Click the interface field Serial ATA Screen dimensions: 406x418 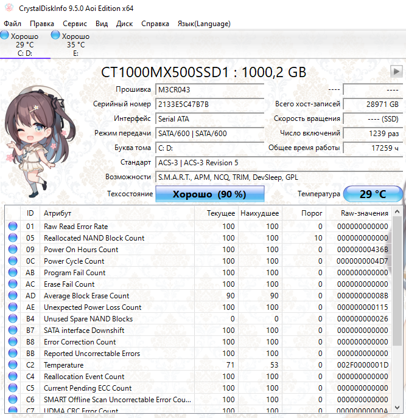coord(209,119)
